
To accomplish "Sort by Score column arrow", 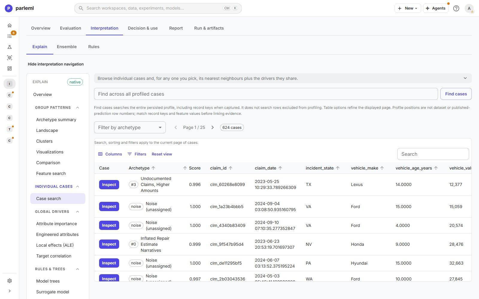I will point(185,168).
